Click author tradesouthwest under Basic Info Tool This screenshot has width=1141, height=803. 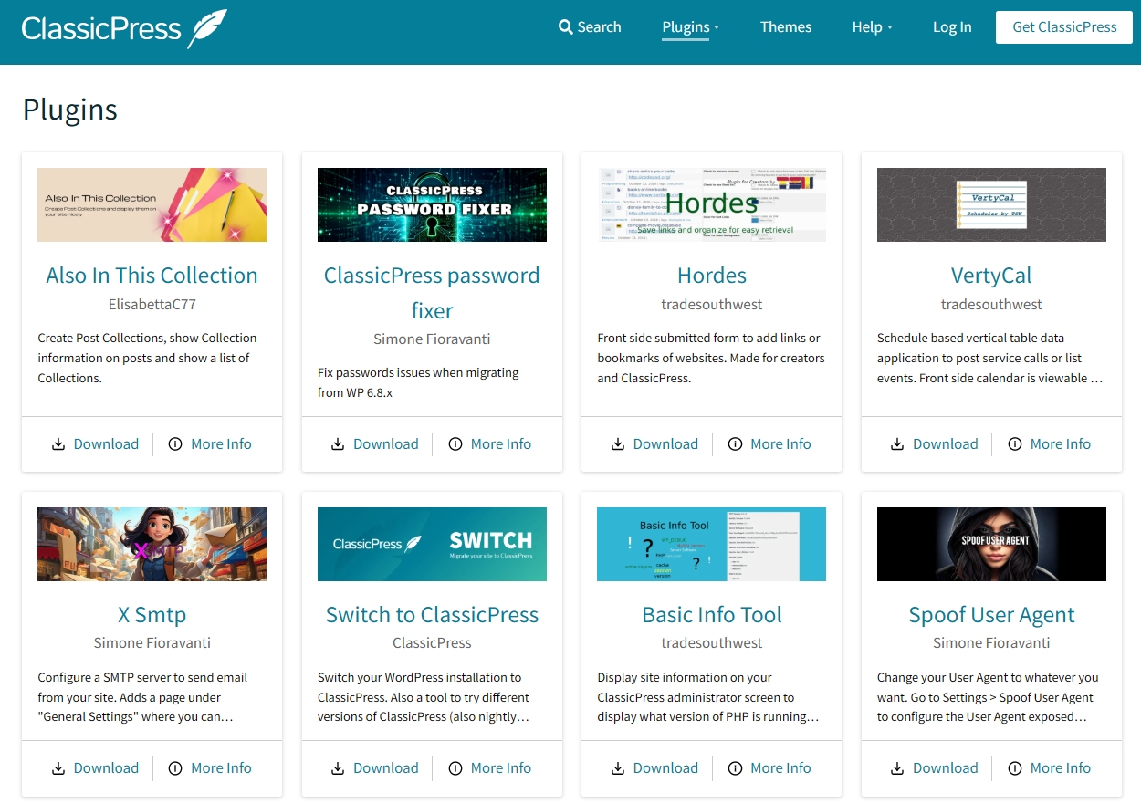(x=712, y=642)
